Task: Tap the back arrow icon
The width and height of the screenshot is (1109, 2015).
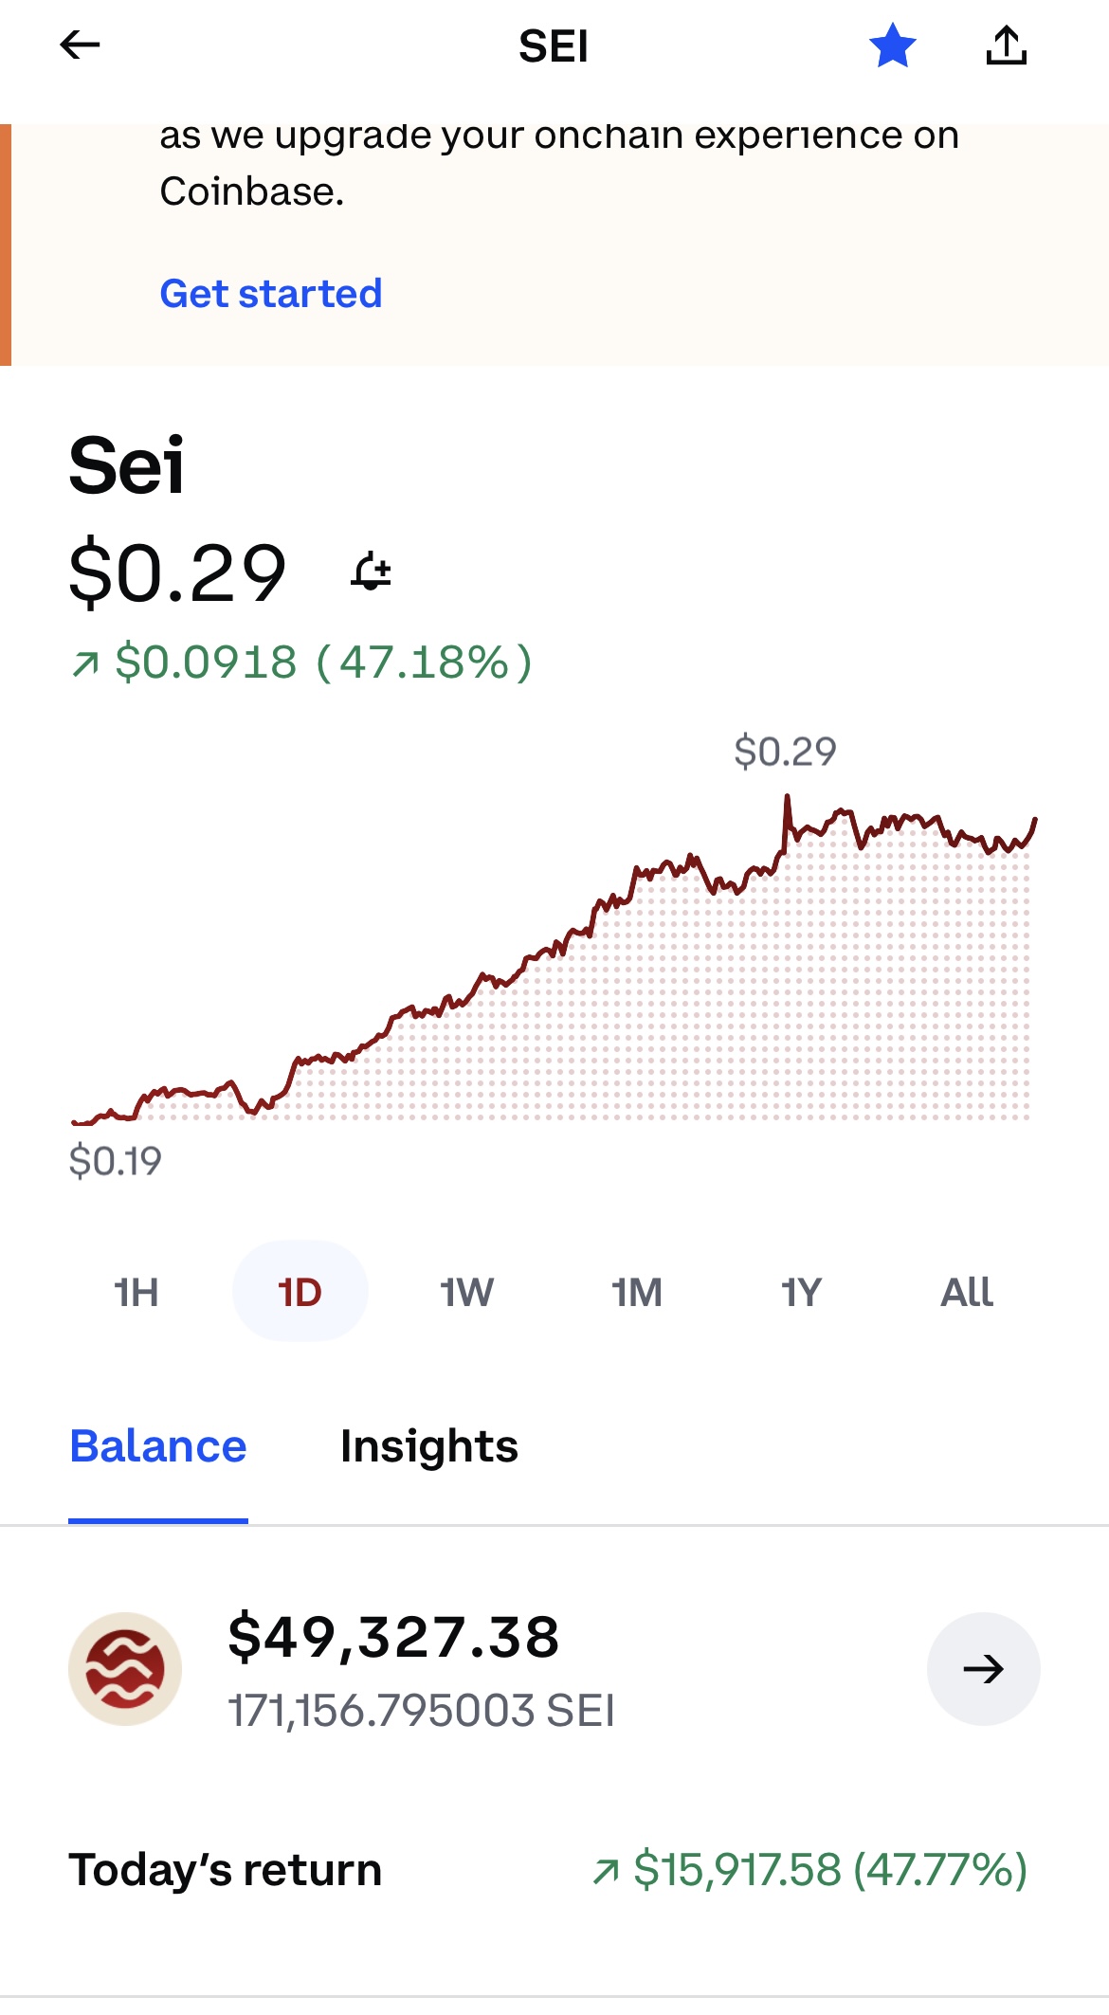Action: tap(80, 45)
